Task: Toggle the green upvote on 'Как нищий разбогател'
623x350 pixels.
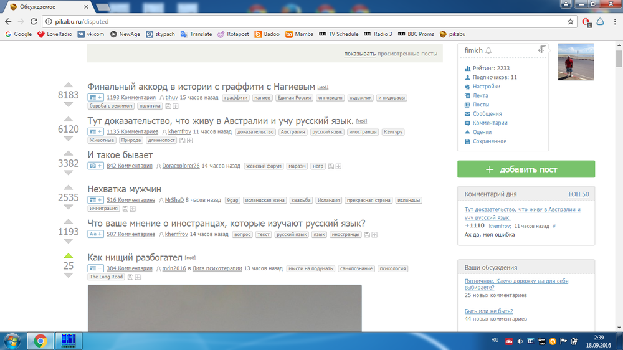Action: 69,255
